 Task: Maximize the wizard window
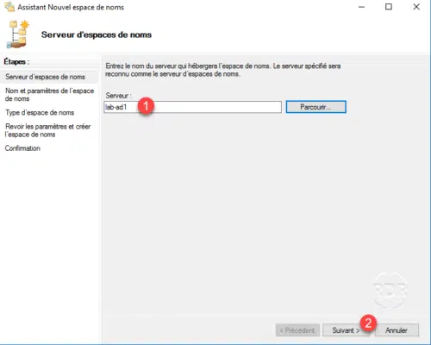pos(389,7)
